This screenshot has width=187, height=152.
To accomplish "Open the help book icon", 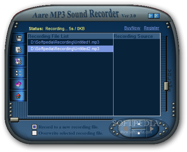I will pos(18,84).
